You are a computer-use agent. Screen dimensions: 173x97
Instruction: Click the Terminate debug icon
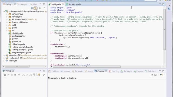(x=15, y=75)
